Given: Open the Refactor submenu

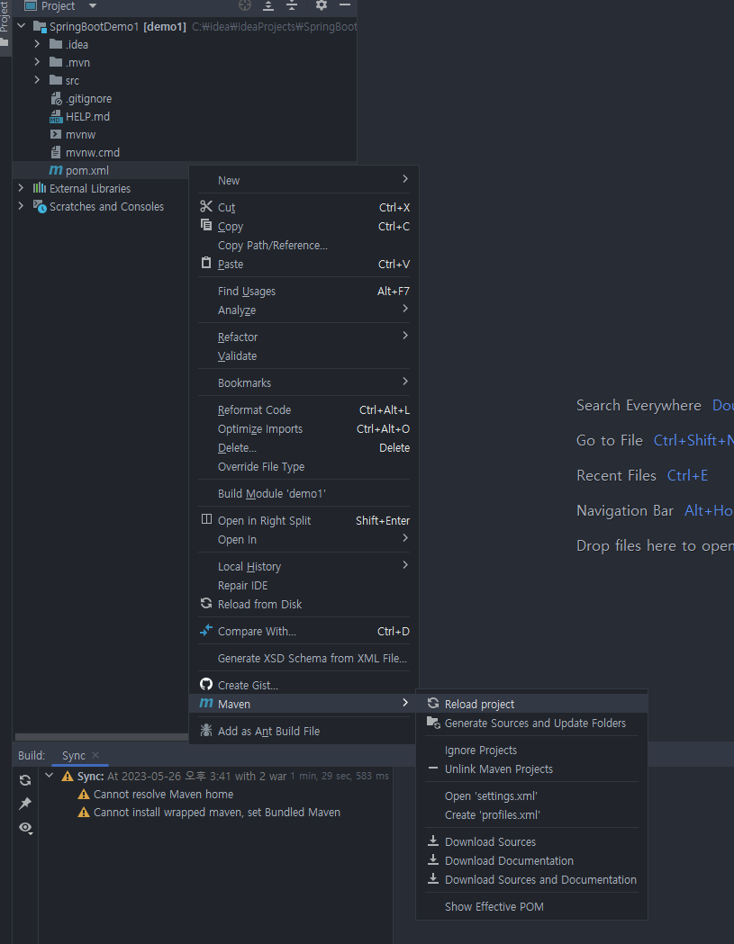Looking at the screenshot, I should [304, 337].
